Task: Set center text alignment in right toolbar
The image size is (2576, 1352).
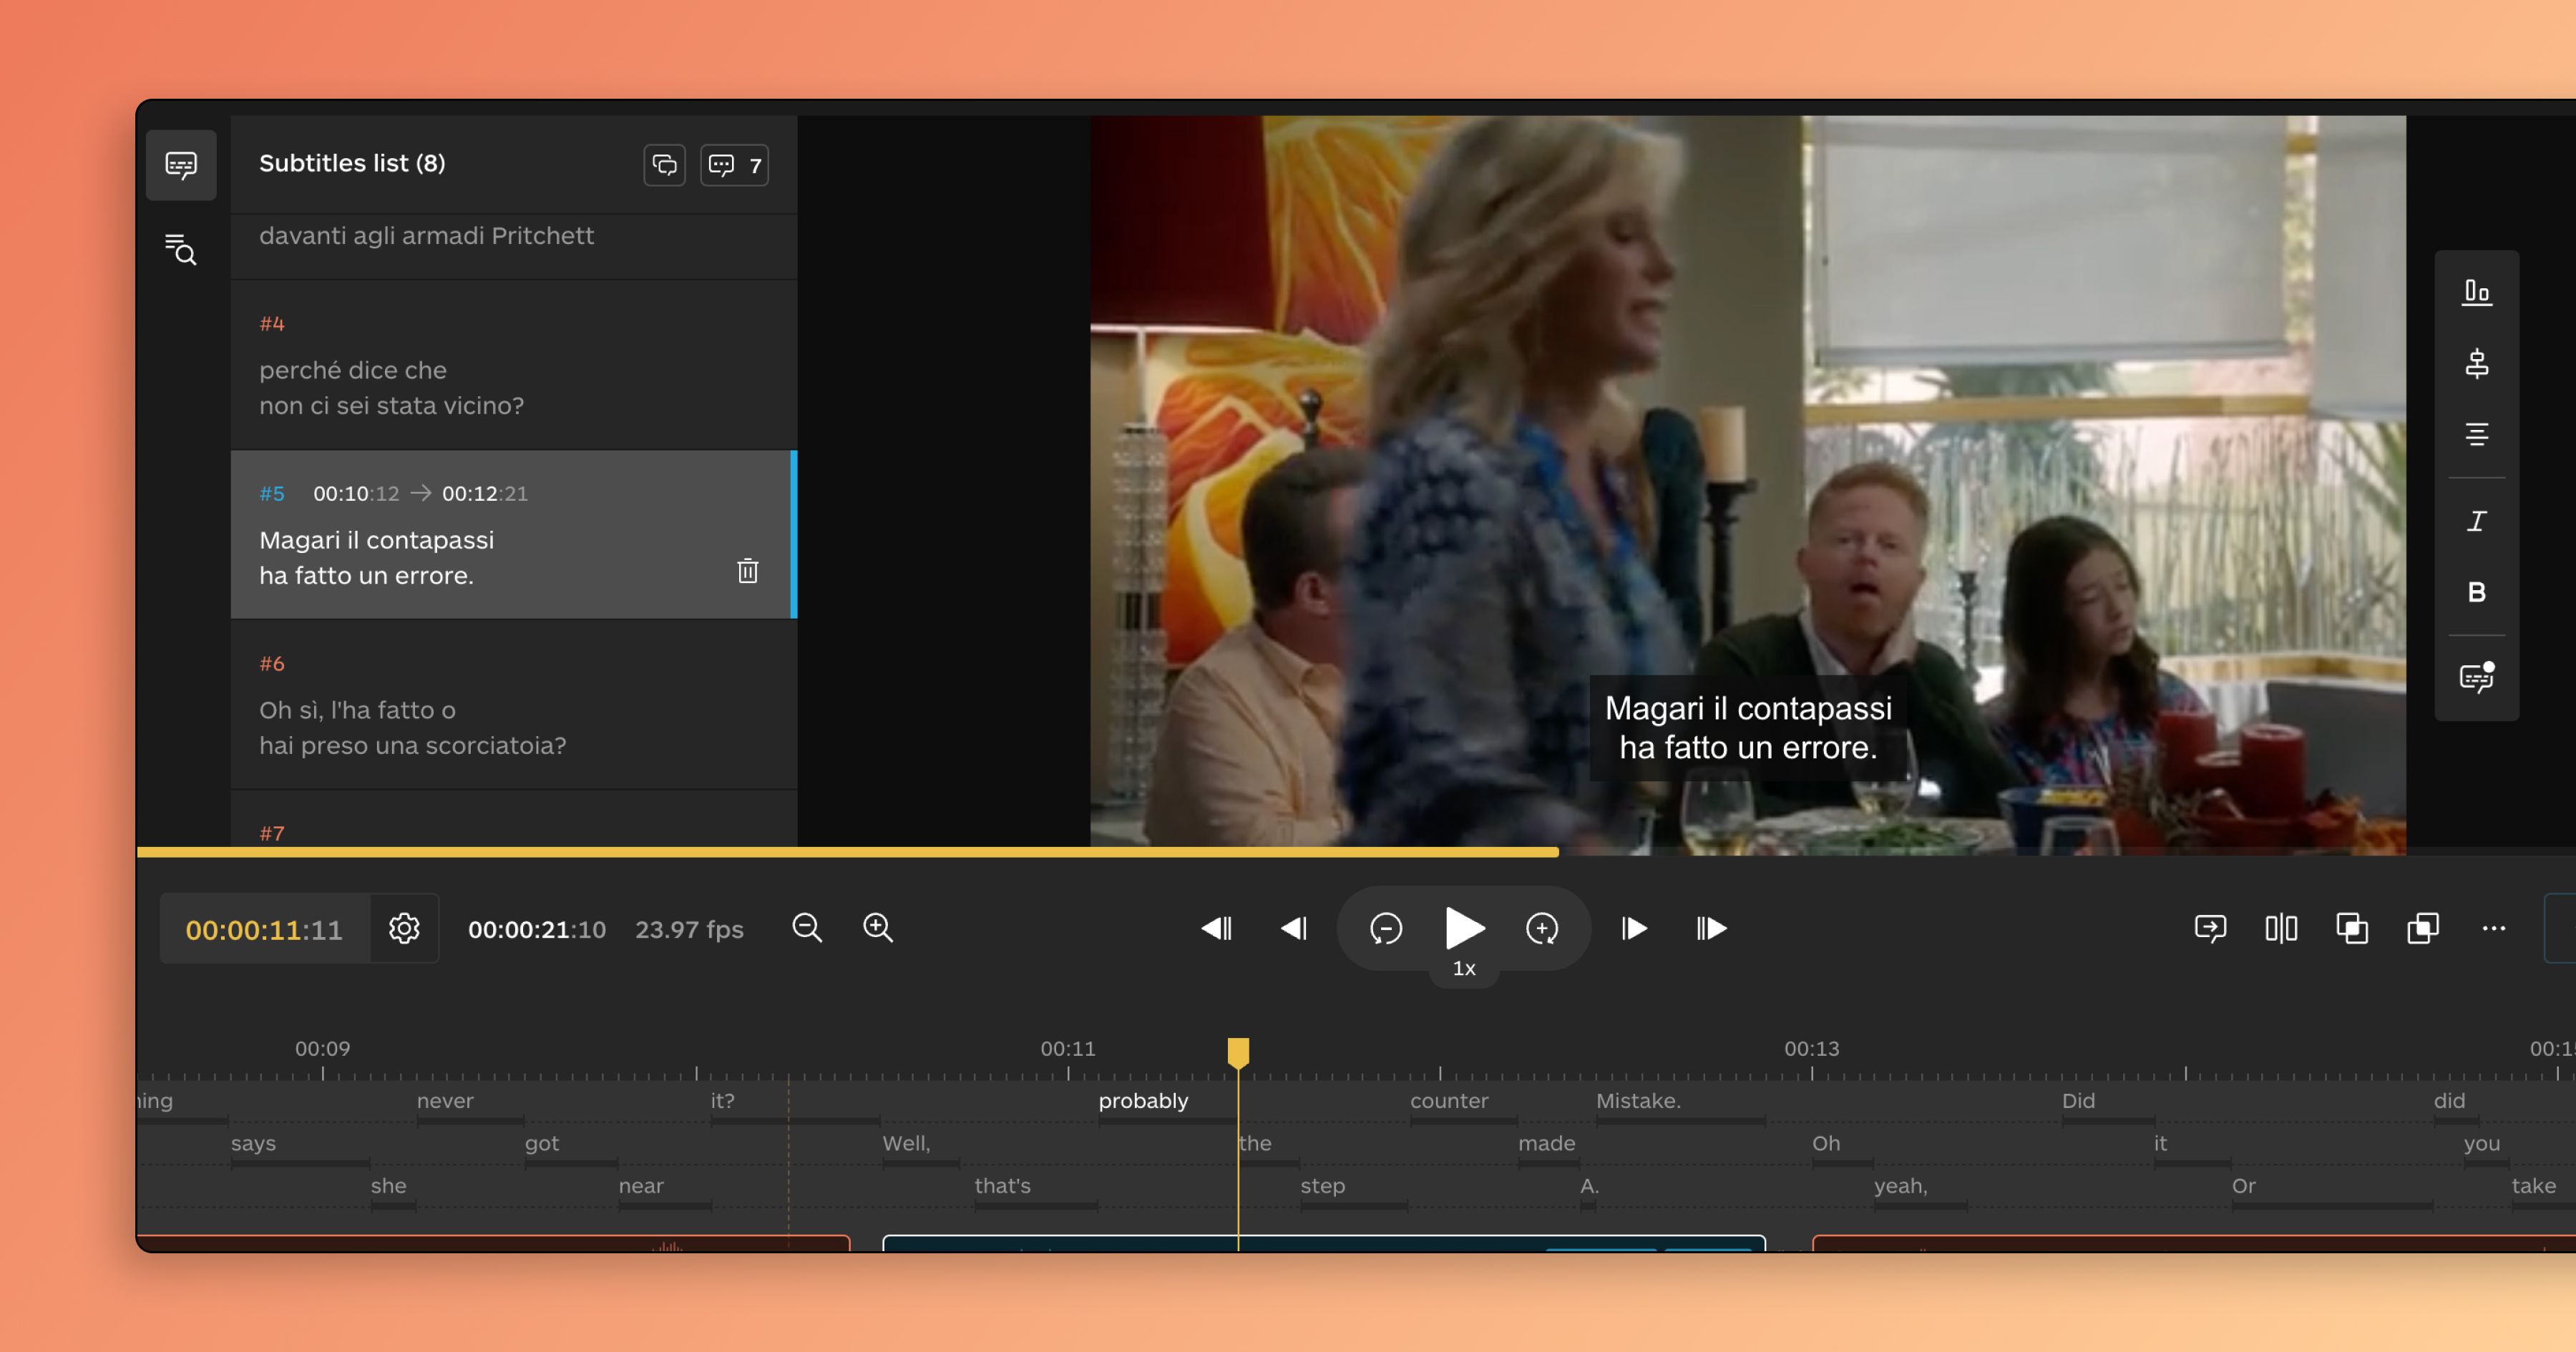Action: 2477,434
